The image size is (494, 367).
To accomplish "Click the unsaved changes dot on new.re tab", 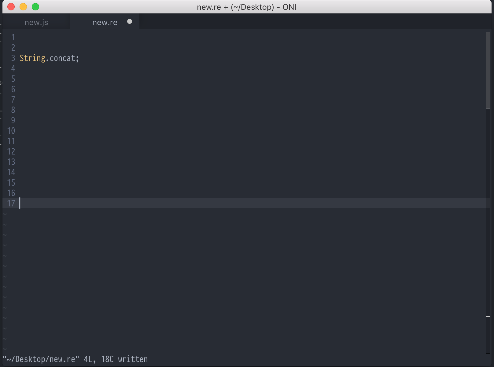I will coord(130,21).
